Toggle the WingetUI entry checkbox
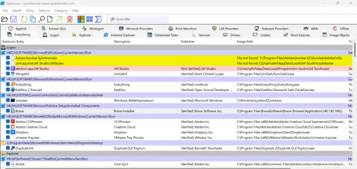The height and width of the screenshot is (169, 357). 8,74
